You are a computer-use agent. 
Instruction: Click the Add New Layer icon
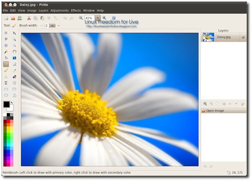(x=205, y=104)
